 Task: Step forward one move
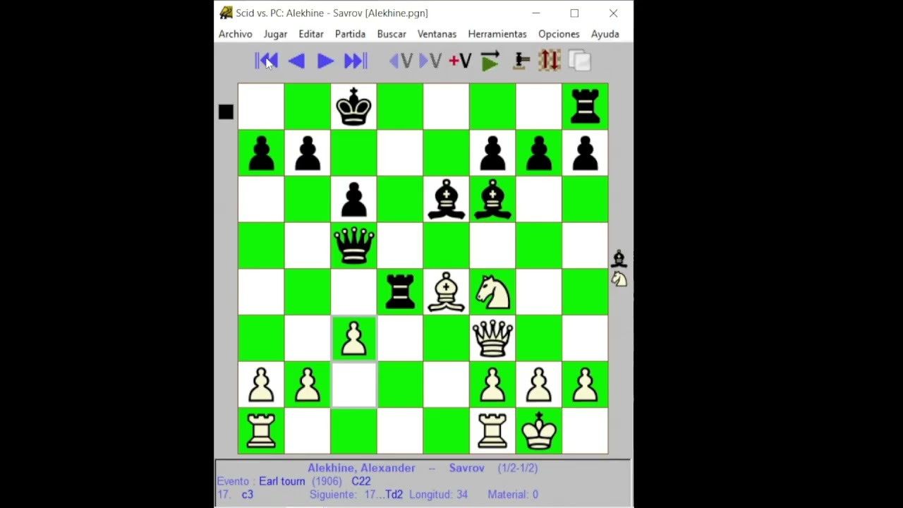coord(325,61)
